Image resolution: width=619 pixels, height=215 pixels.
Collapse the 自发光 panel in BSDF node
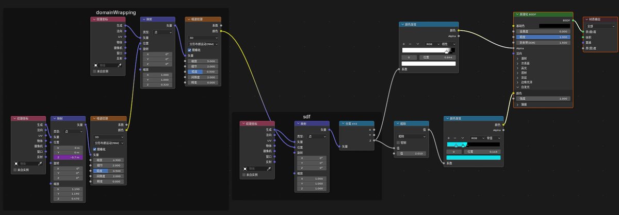(x=517, y=87)
